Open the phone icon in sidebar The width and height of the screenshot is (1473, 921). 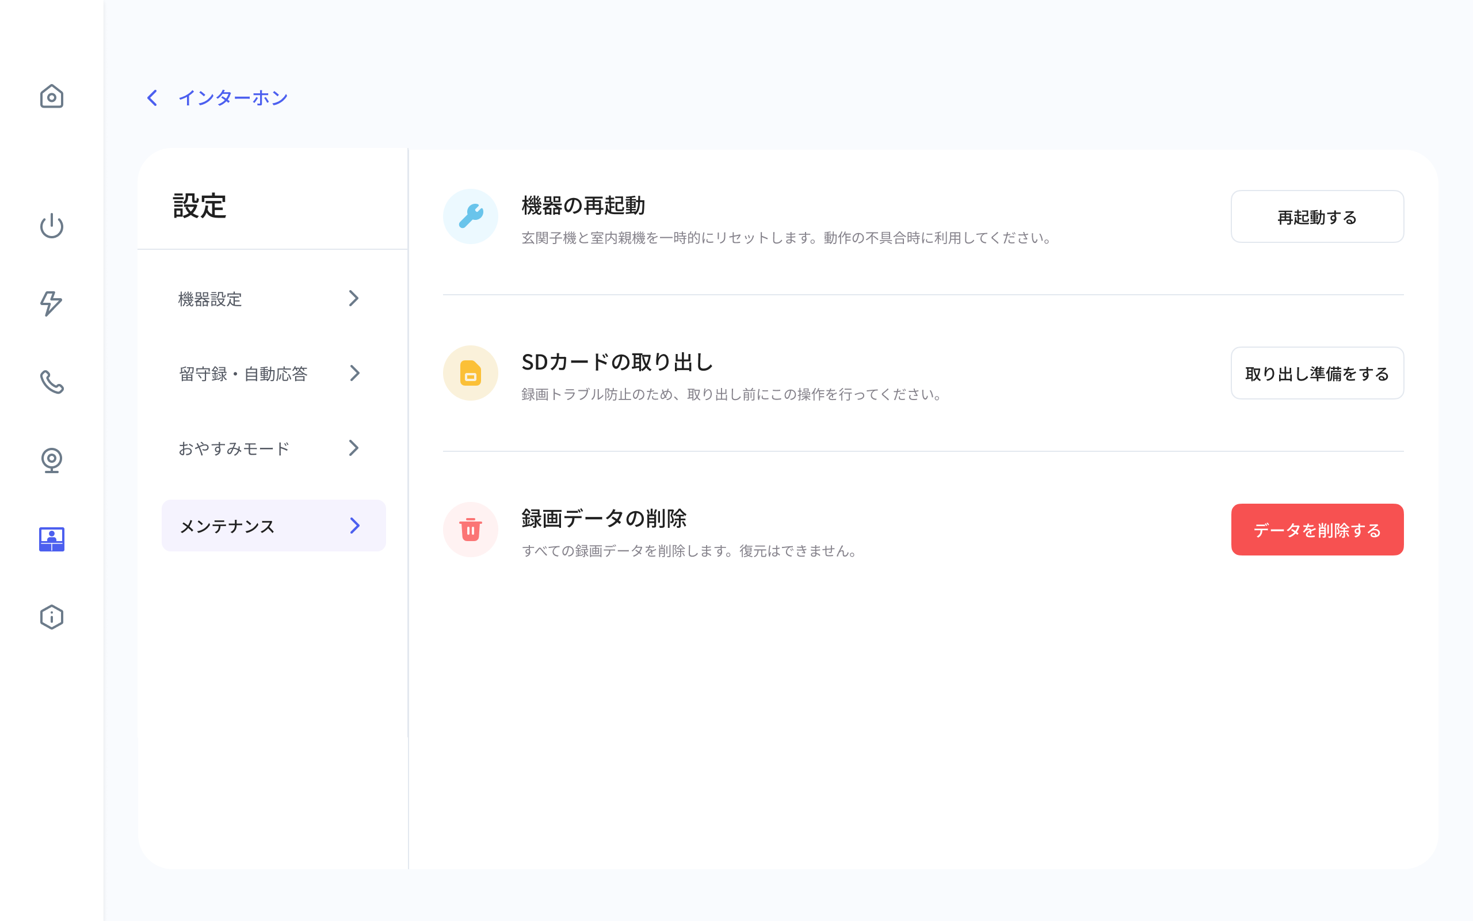tap(52, 382)
